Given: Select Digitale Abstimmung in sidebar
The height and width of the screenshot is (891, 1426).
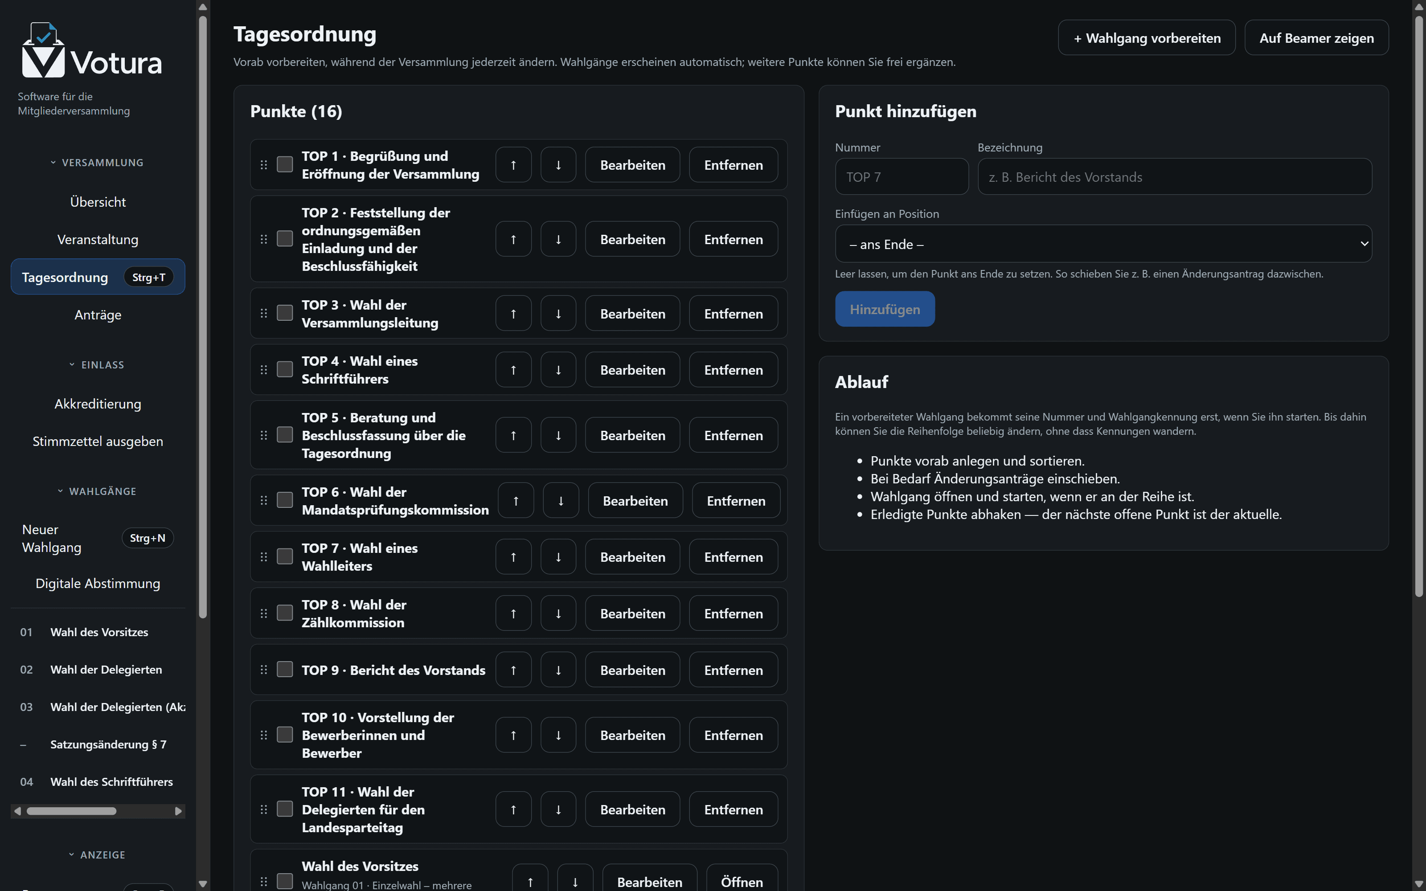Looking at the screenshot, I should [98, 584].
